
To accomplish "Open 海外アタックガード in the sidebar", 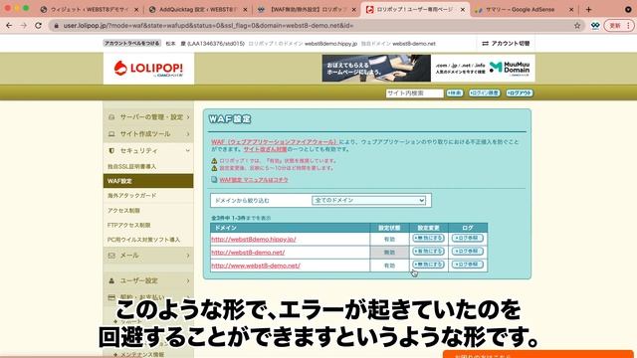I will (131, 195).
